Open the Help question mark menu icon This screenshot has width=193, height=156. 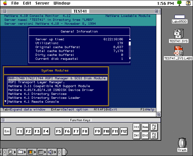(x=188, y=3)
